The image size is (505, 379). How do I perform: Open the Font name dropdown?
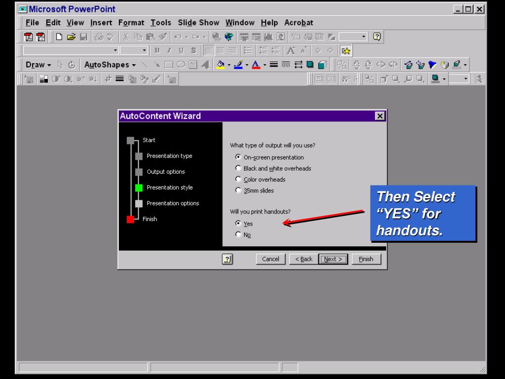coord(115,50)
